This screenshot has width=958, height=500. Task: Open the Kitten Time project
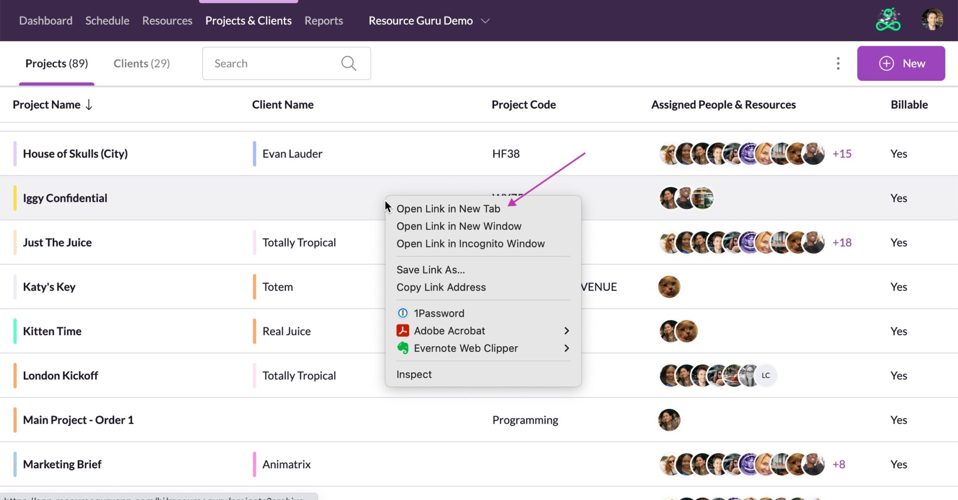point(52,331)
